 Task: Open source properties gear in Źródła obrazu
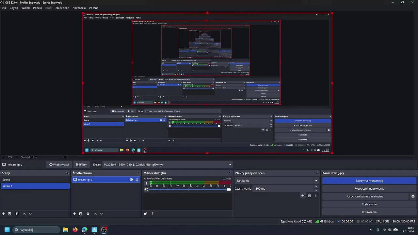tap(88, 214)
